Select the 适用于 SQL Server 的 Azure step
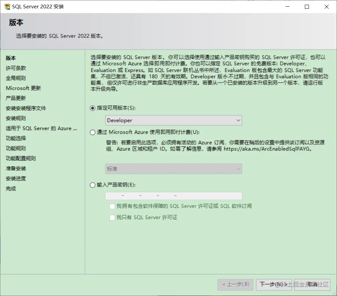337x296 pixels. coord(41,128)
